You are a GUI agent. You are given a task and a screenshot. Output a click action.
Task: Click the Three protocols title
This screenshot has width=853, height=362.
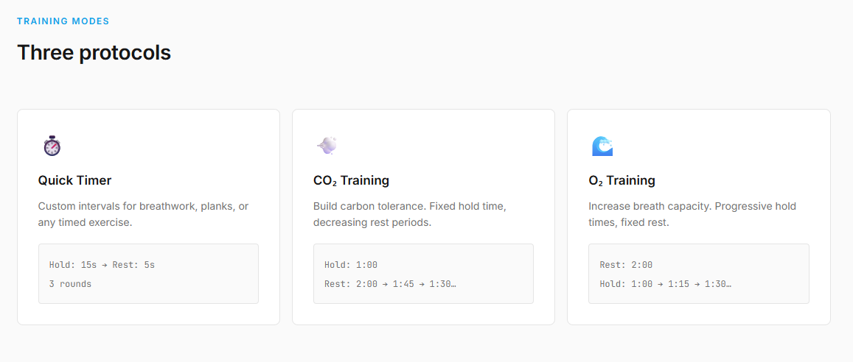pos(94,53)
